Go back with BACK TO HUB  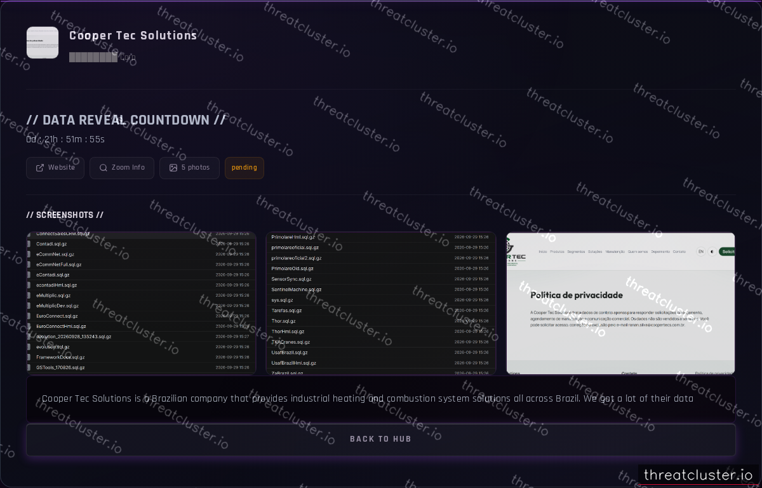pos(381,439)
